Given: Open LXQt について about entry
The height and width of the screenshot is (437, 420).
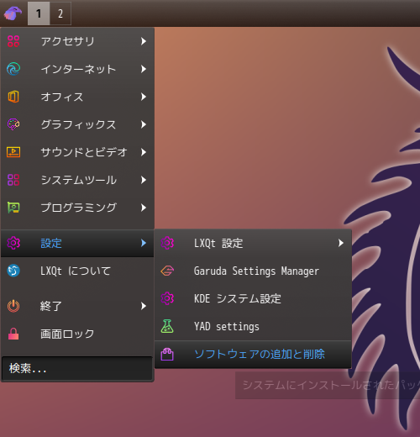Looking at the screenshot, I should [77, 271].
